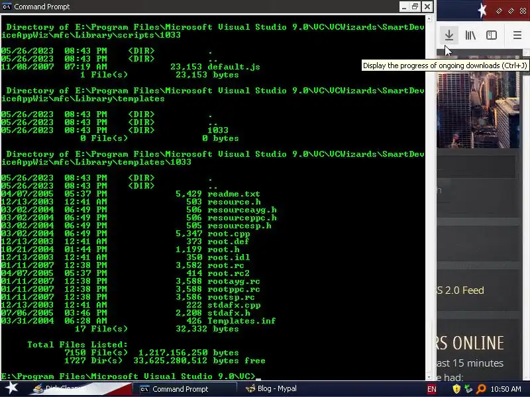Screen dimensions: 530x397
Task: Click the resourceayg.h file entry
Action: 242,210
